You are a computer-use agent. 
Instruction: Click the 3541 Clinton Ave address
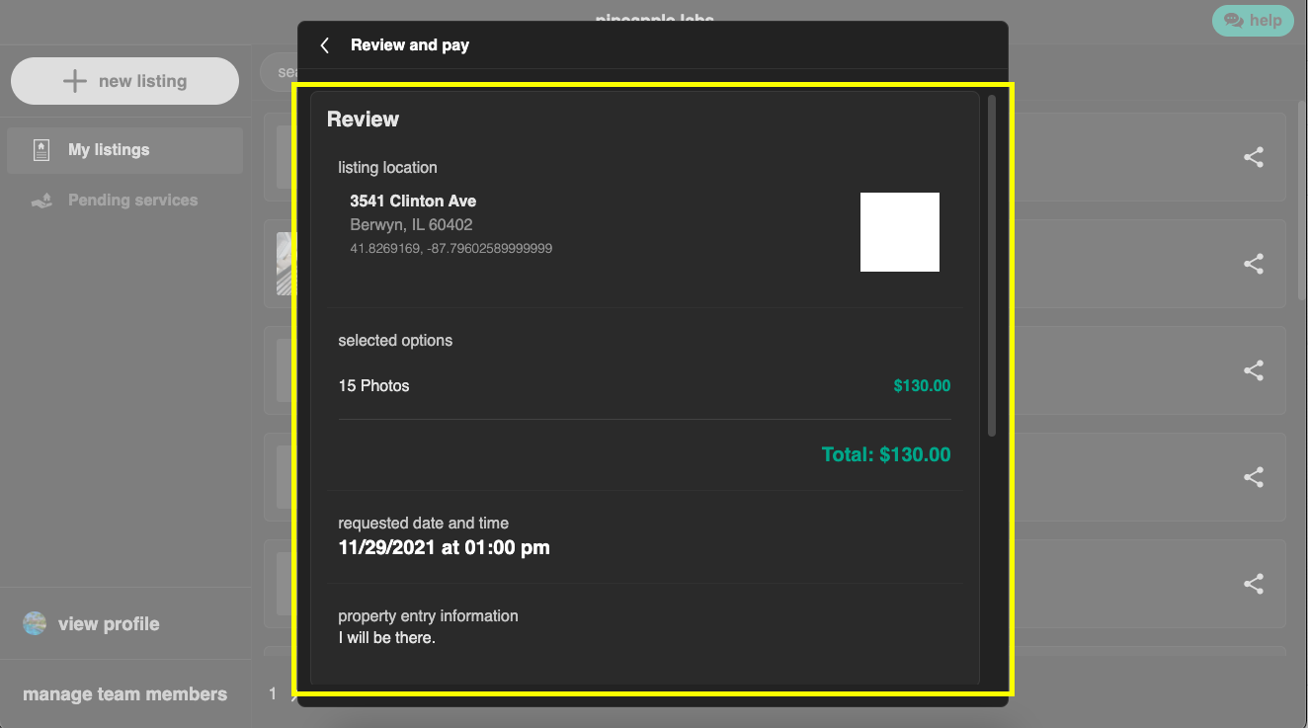point(413,202)
